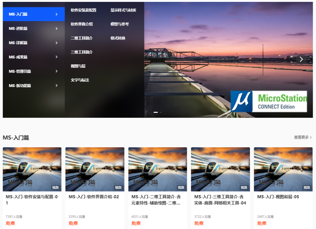
Task: Open the 软件安装与配置-01 video thumbnail
Action: click(32, 169)
